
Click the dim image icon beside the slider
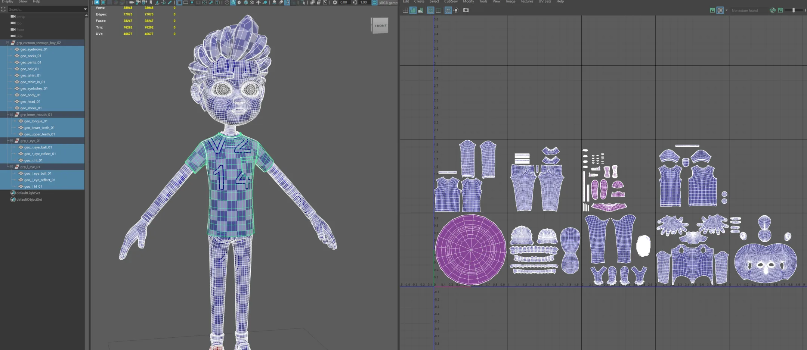tap(780, 10)
